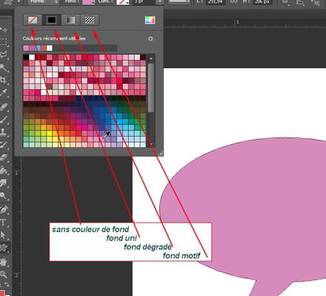Pick the white swatch in the grid
This screenshot has width=326, height=296.
point(32,57)
